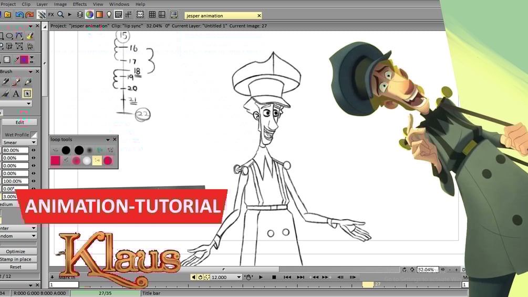528x297 pixels.
Task: Open the Smear mode dropdown
Action: (x=19, y=142)
